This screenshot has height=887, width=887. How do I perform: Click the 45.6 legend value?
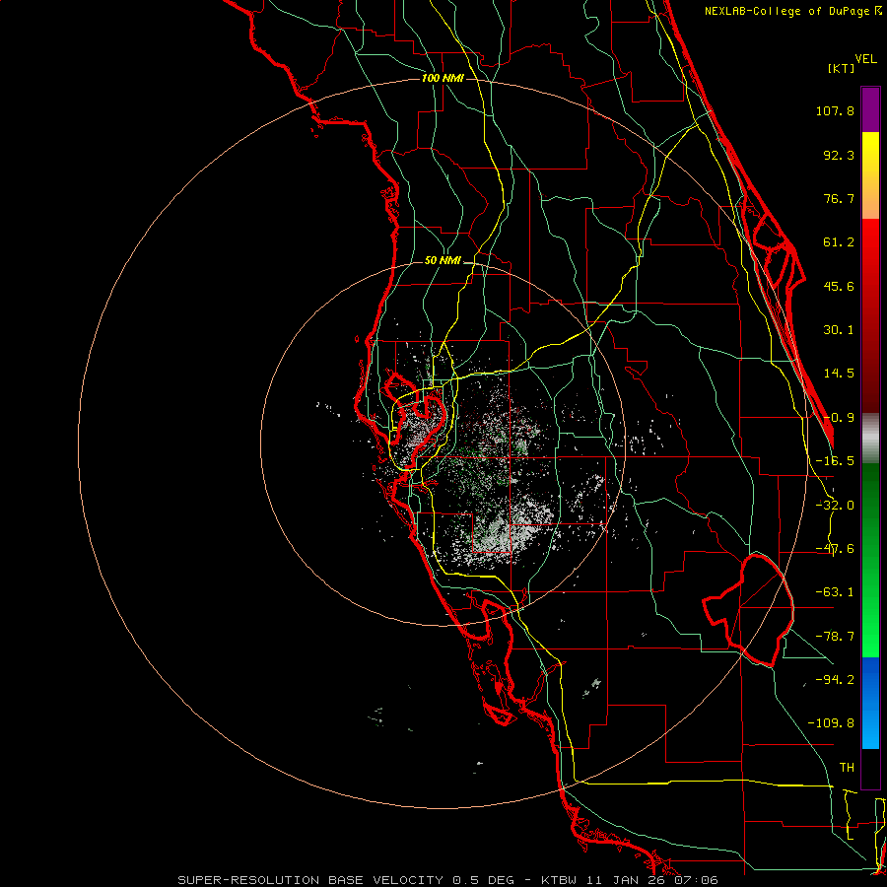(839, 286)
